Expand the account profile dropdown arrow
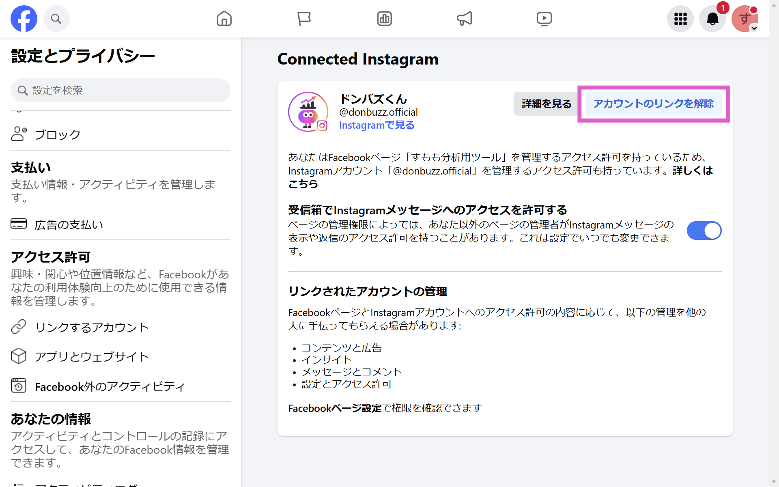 click(x=754, y=28)
